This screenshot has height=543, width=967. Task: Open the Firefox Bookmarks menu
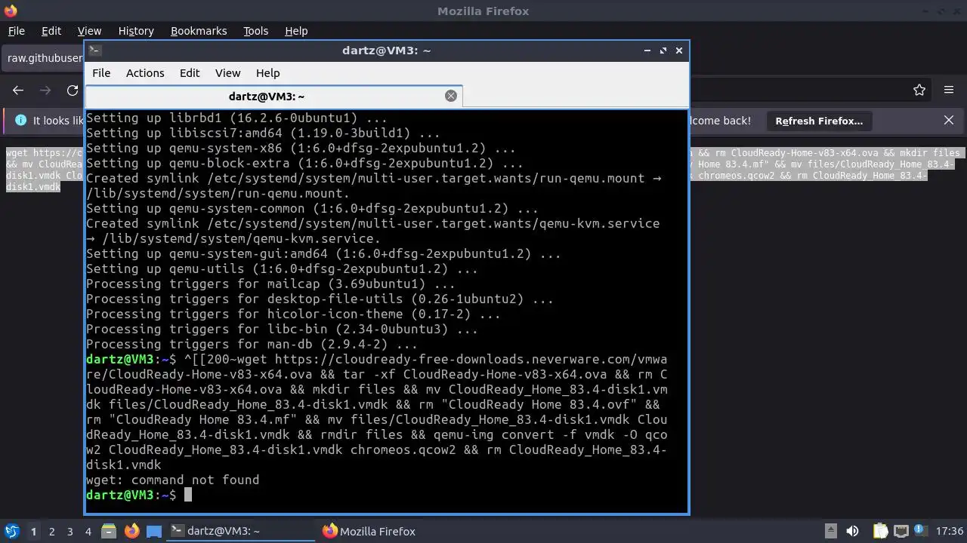click(x=199, y=31)
